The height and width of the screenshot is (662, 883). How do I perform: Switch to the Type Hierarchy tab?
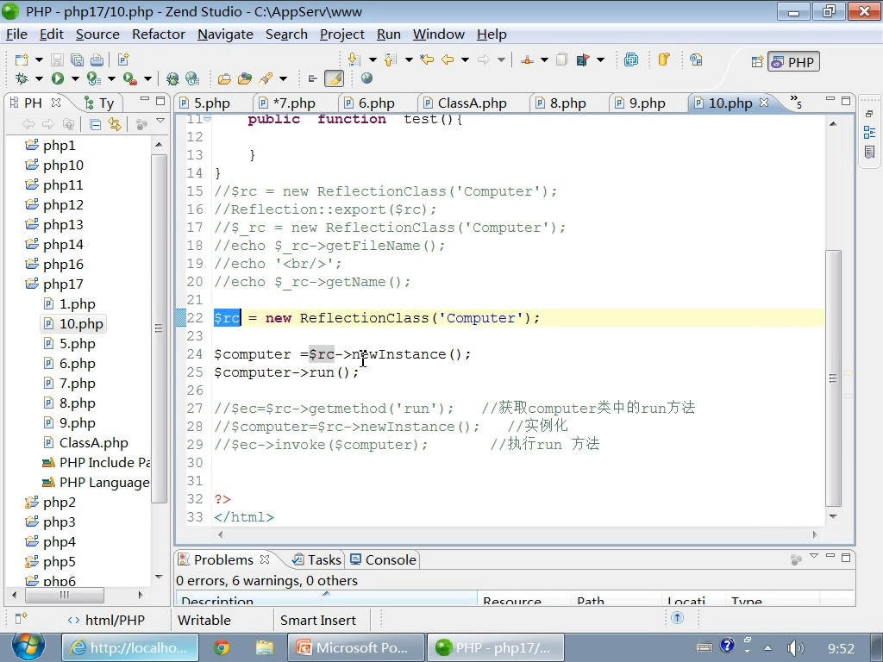click(99, 103)
